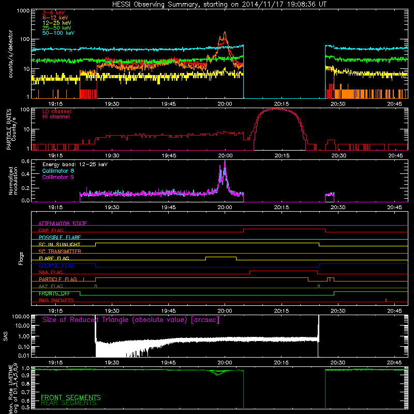Click the FLARE FLAG label
The image size is (414, 414).
(x=54, y=258)
